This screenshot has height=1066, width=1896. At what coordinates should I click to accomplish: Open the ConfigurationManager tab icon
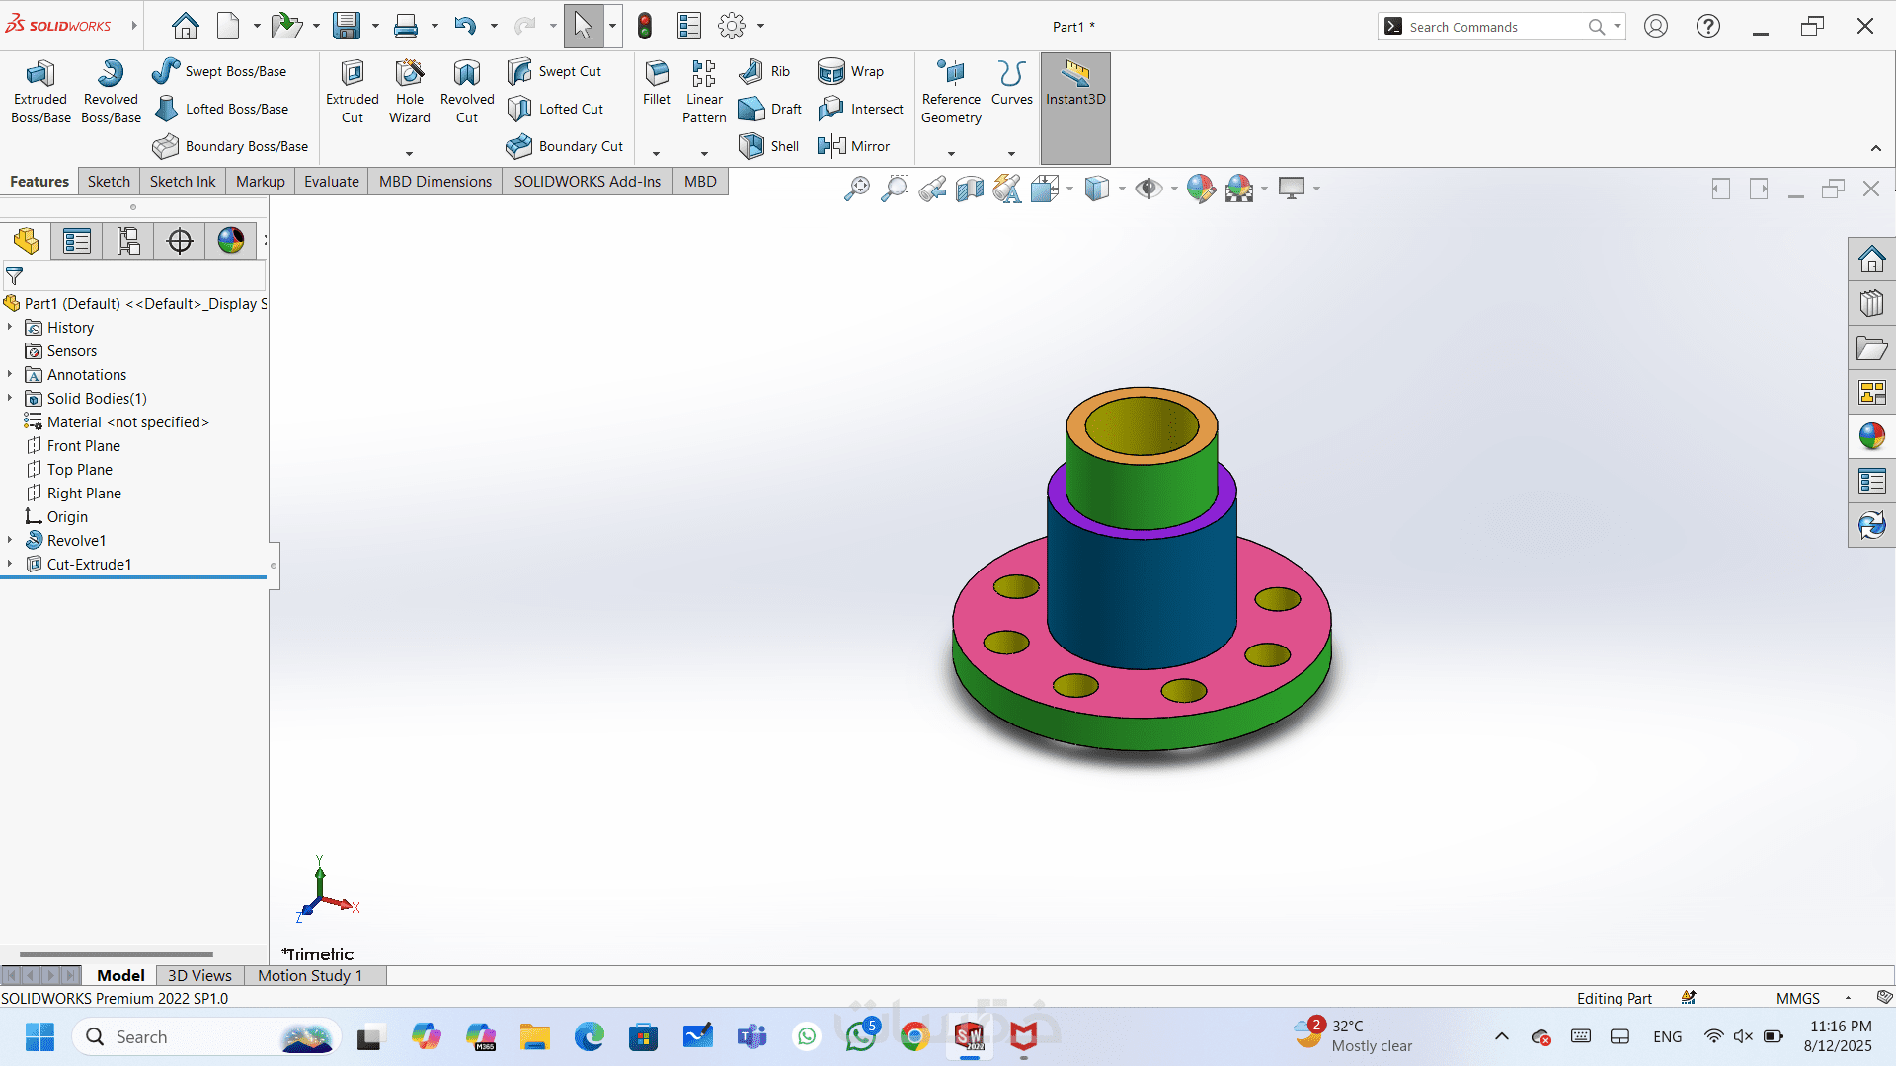coord(127,241)
